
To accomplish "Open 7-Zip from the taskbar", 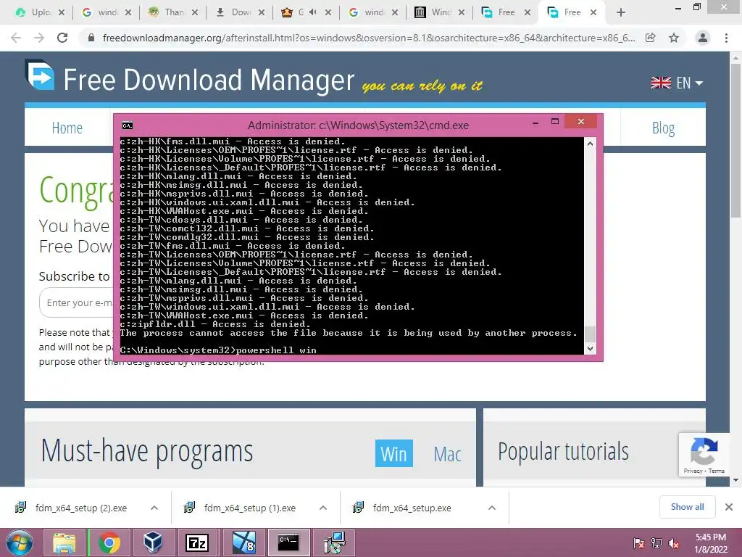I will [197, 542].
